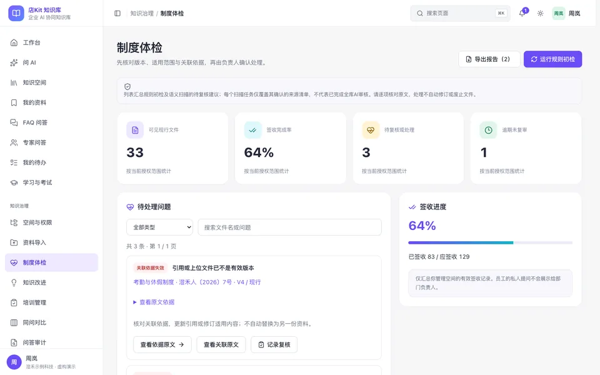The width and height of the screenshot is (600, 375).
Task: Open 空间与权限 settings
Action: click(51, 222)
